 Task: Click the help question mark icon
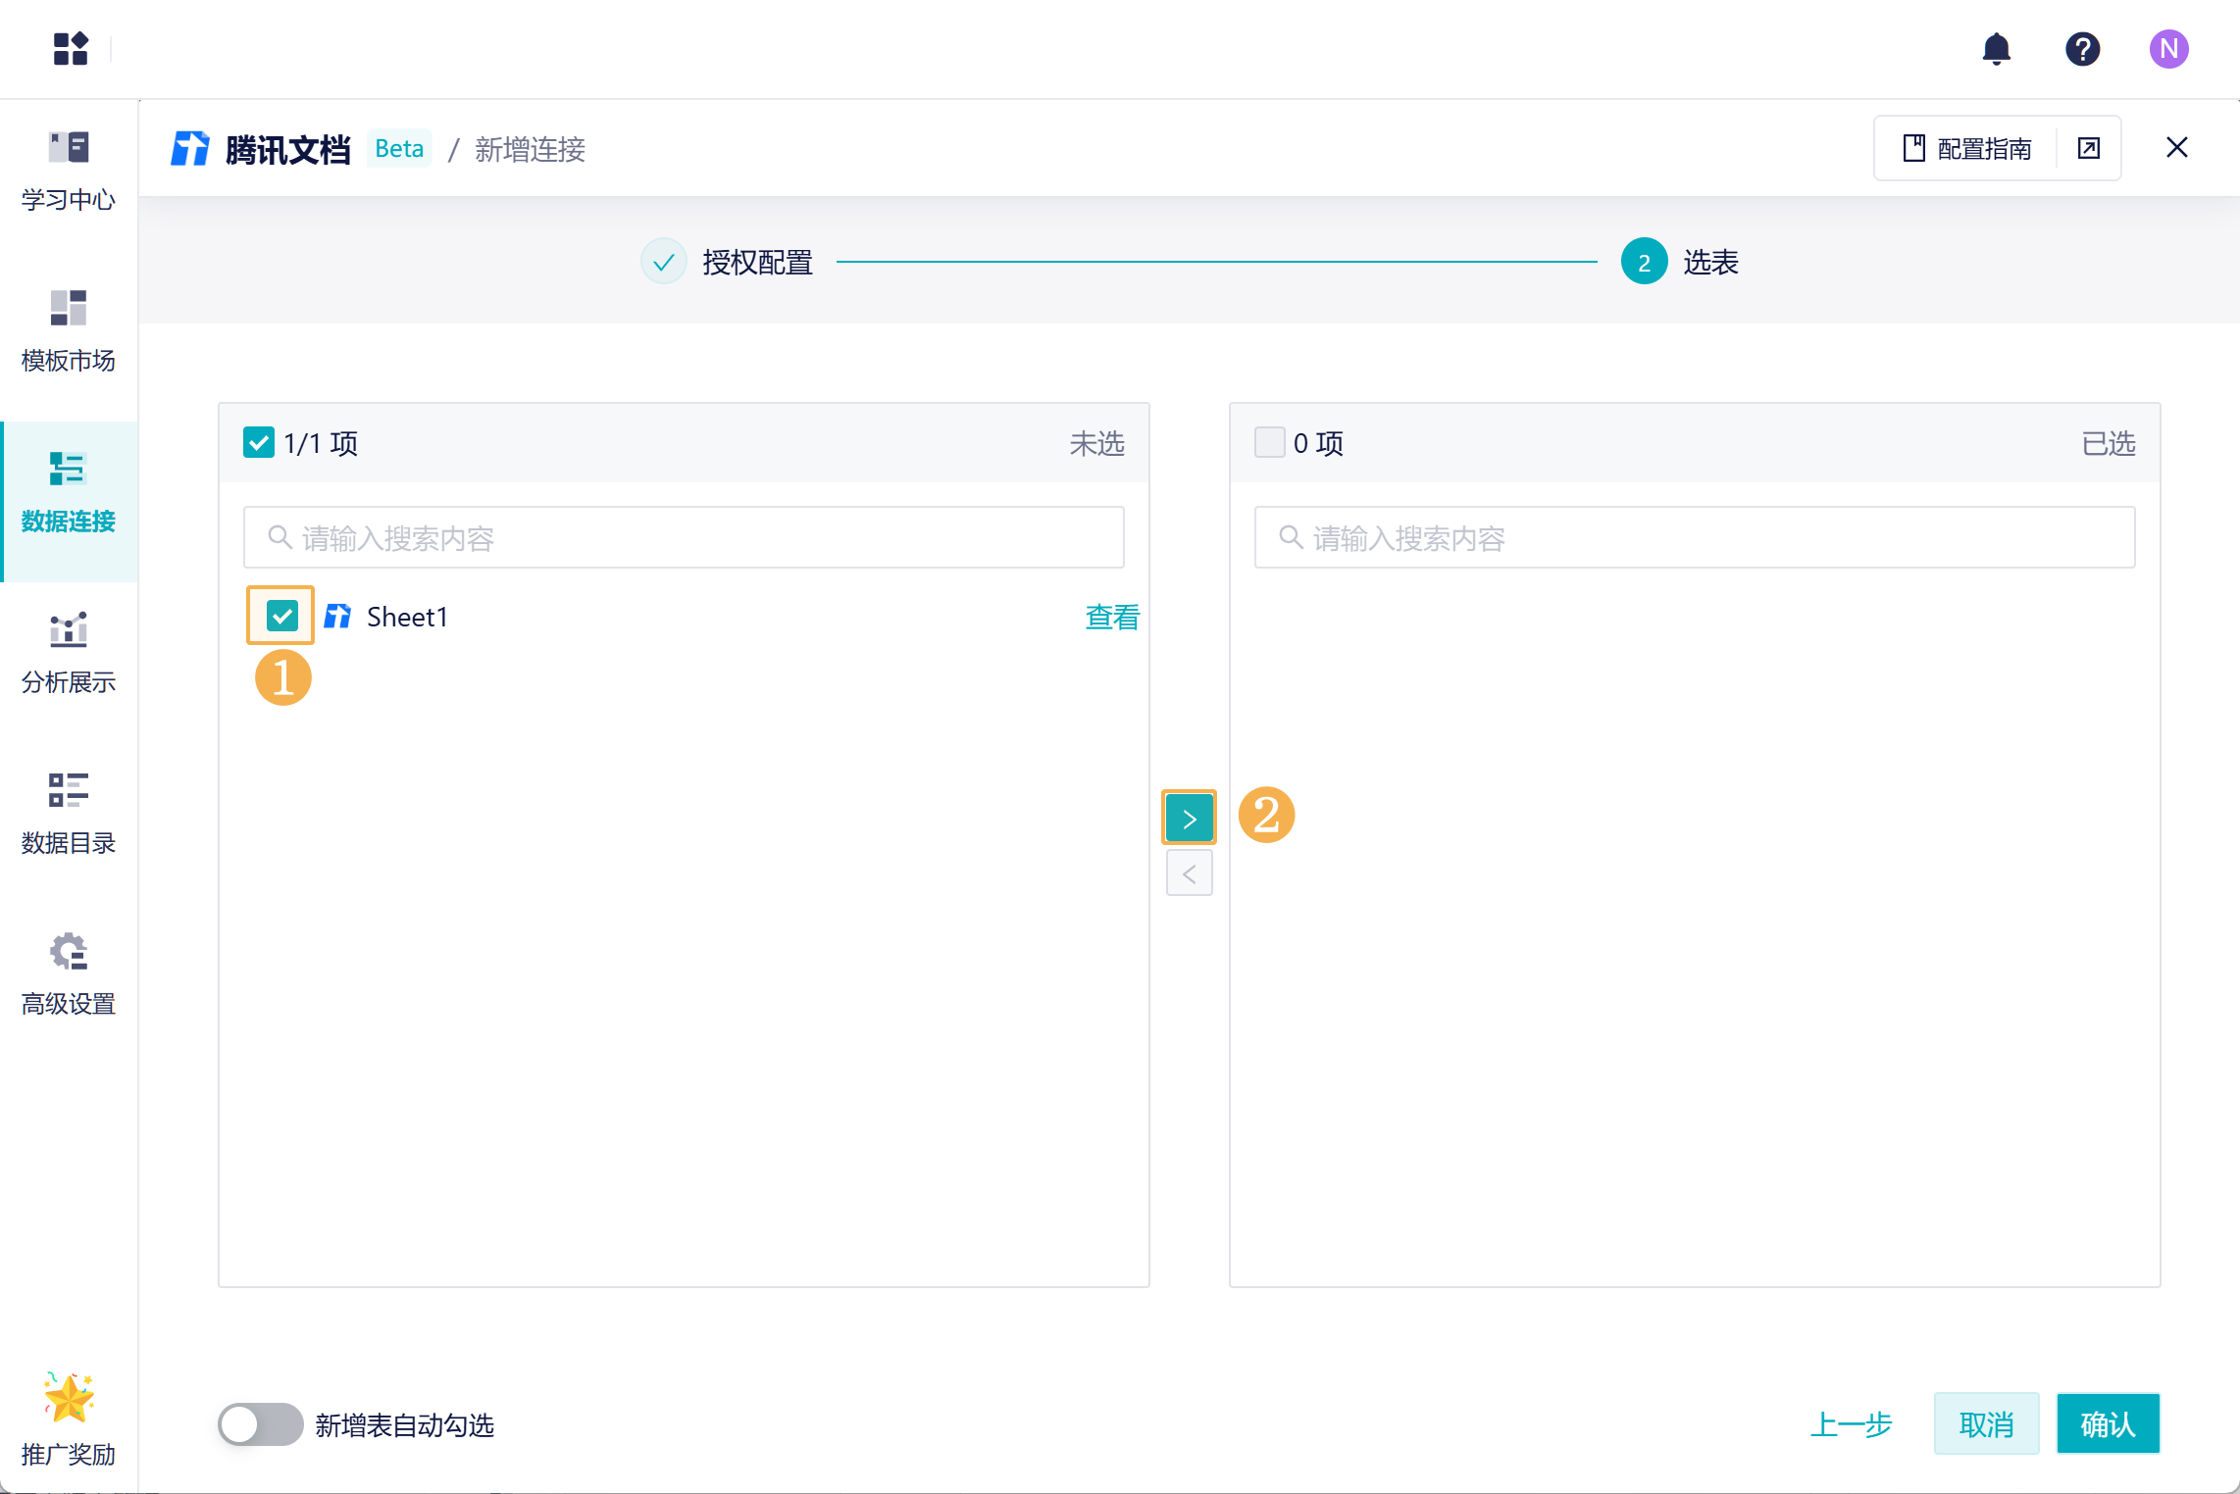pyautogui.click(x=2082, y=49)
